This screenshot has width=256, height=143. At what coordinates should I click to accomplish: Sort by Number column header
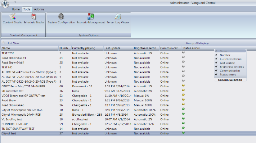(65, 48)
